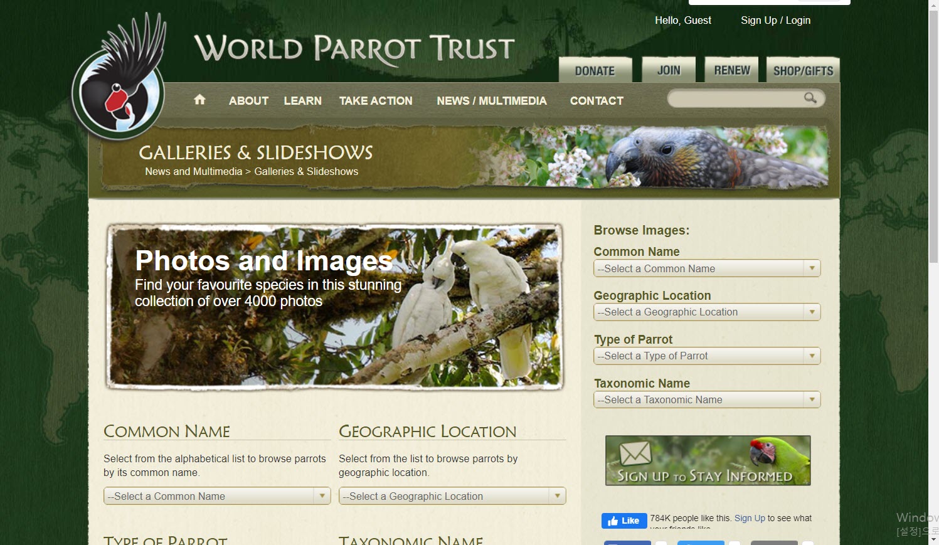Open the LEARN menu

click(302, 101)
